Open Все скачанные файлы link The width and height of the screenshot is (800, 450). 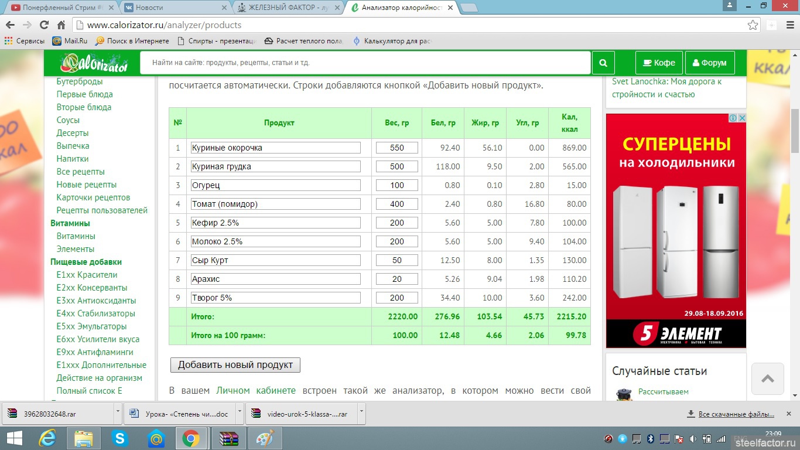point(737,414)
